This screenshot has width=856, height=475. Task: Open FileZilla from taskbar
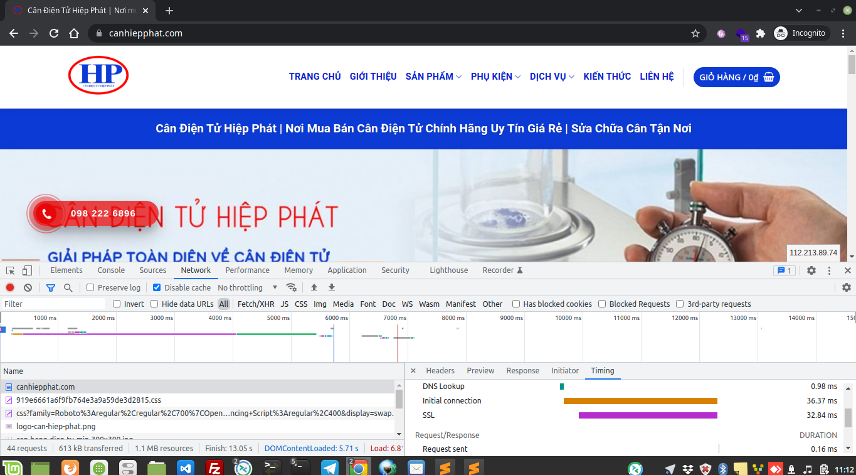[x=214, y=468]
